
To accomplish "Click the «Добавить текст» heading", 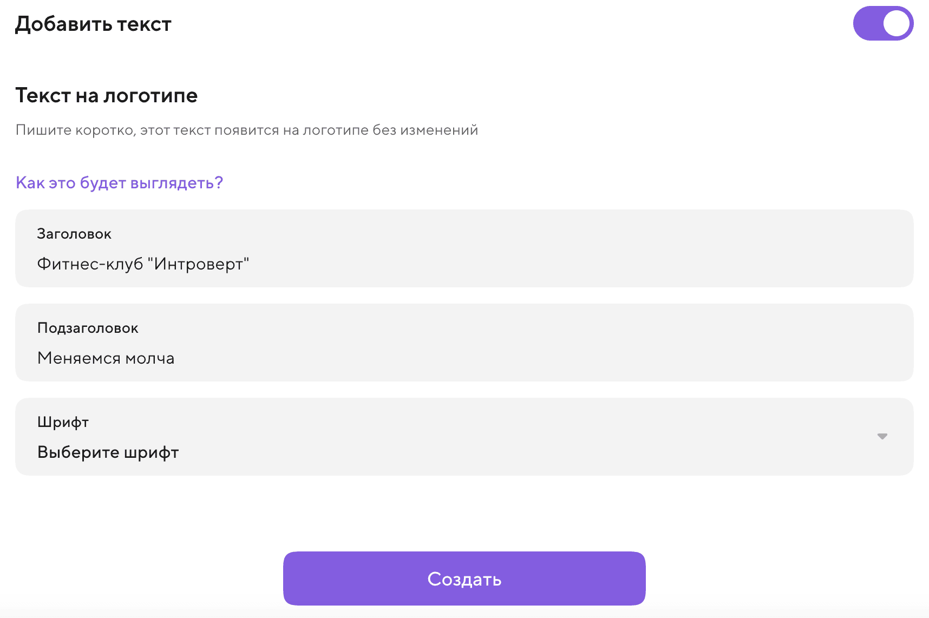I will 93,23.
